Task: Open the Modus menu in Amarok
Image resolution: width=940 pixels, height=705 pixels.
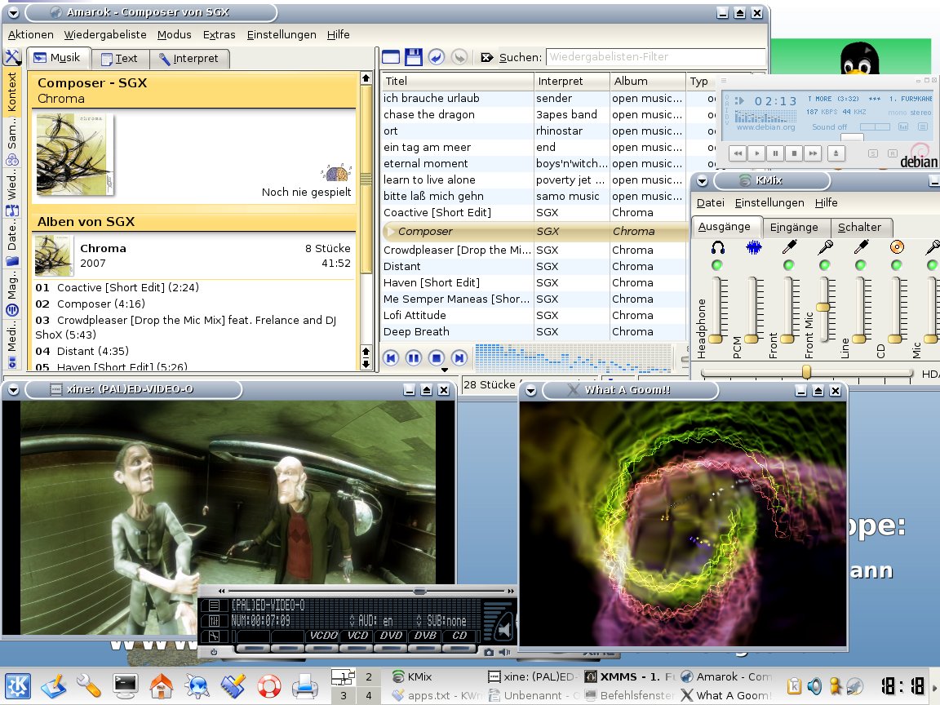Action: (174, 35)
